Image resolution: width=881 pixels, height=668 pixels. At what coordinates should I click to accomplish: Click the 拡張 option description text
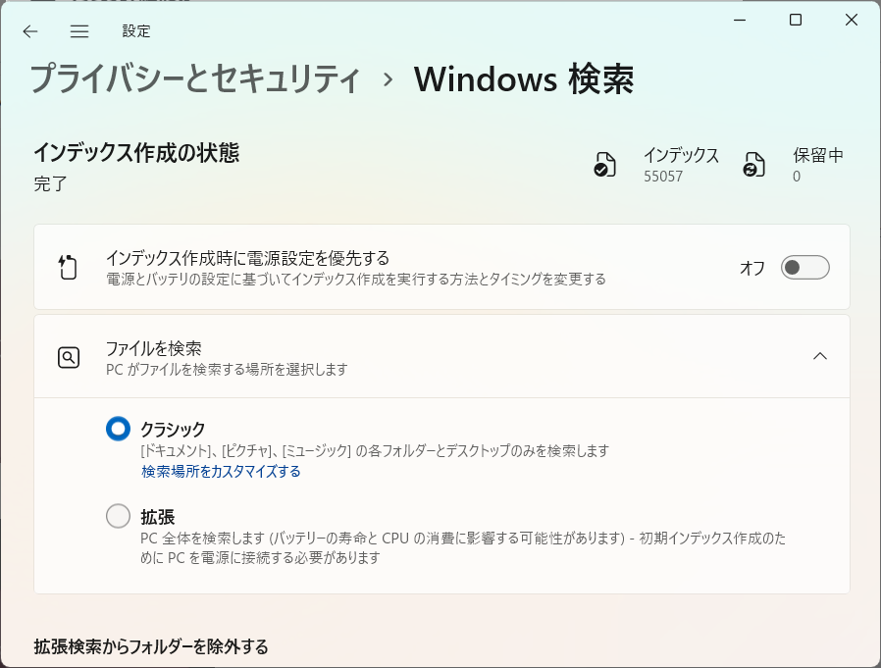463,547
